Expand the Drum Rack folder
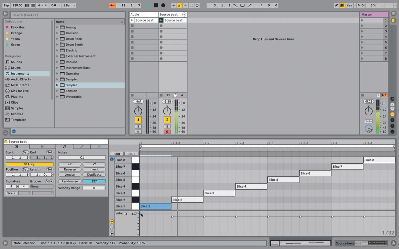 click(57, 39)
